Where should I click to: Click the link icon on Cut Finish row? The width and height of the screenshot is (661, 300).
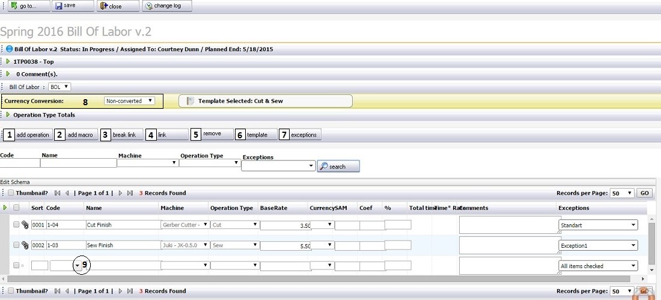coord(25,225)
